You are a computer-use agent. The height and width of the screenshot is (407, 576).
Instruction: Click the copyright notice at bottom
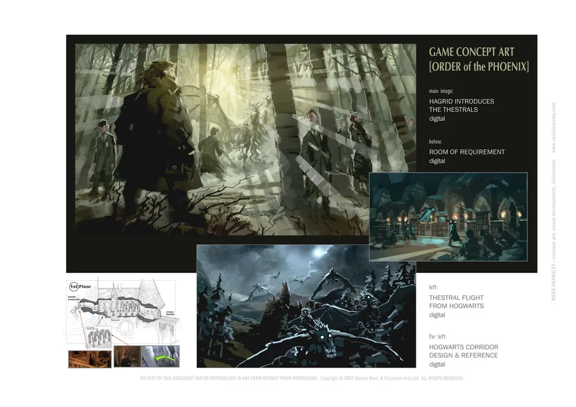[391, 378]
